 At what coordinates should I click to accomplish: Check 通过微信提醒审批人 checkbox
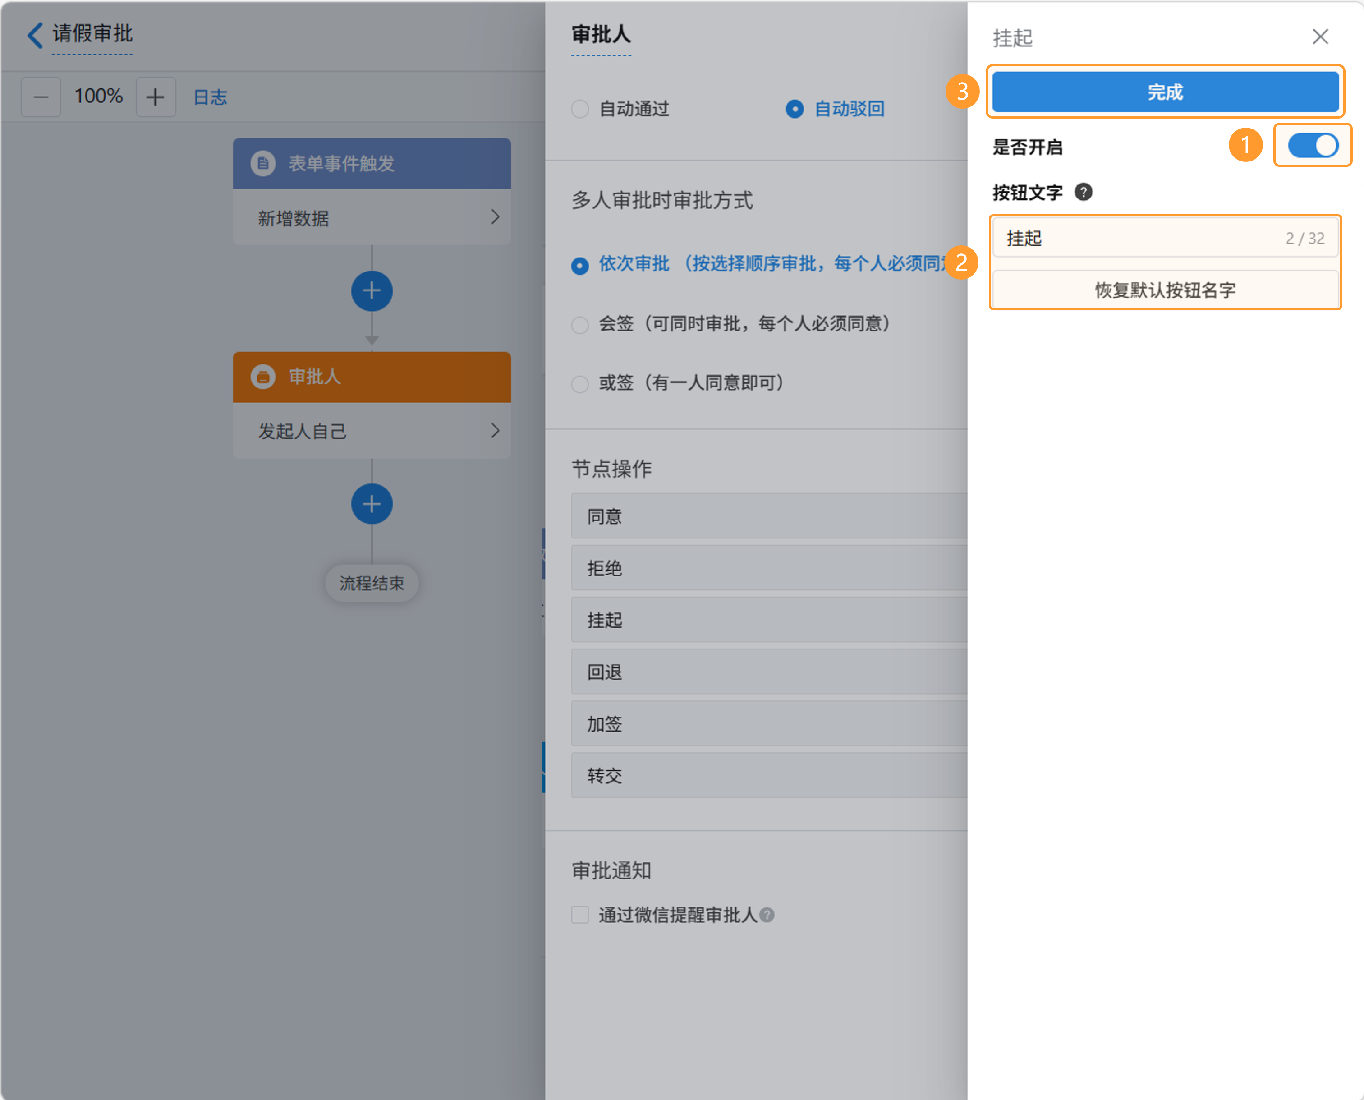click(x=580, y=914)
